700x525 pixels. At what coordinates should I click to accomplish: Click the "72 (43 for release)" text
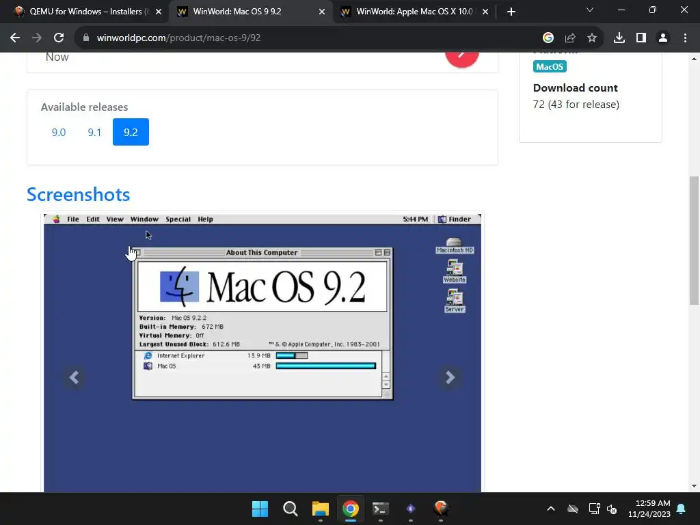[x=576, y=105]
